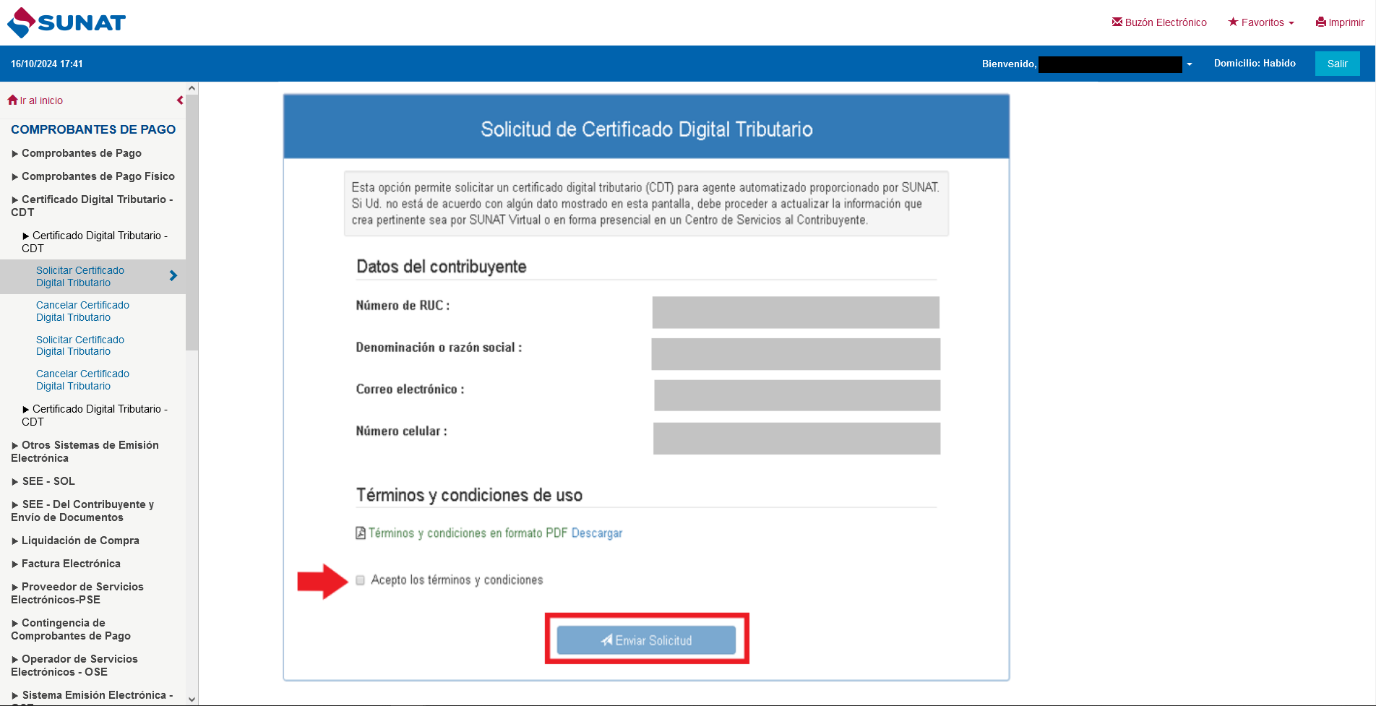Expand Comprobantes de Pago tree item

pyautogui.click(x=77, y=153)
